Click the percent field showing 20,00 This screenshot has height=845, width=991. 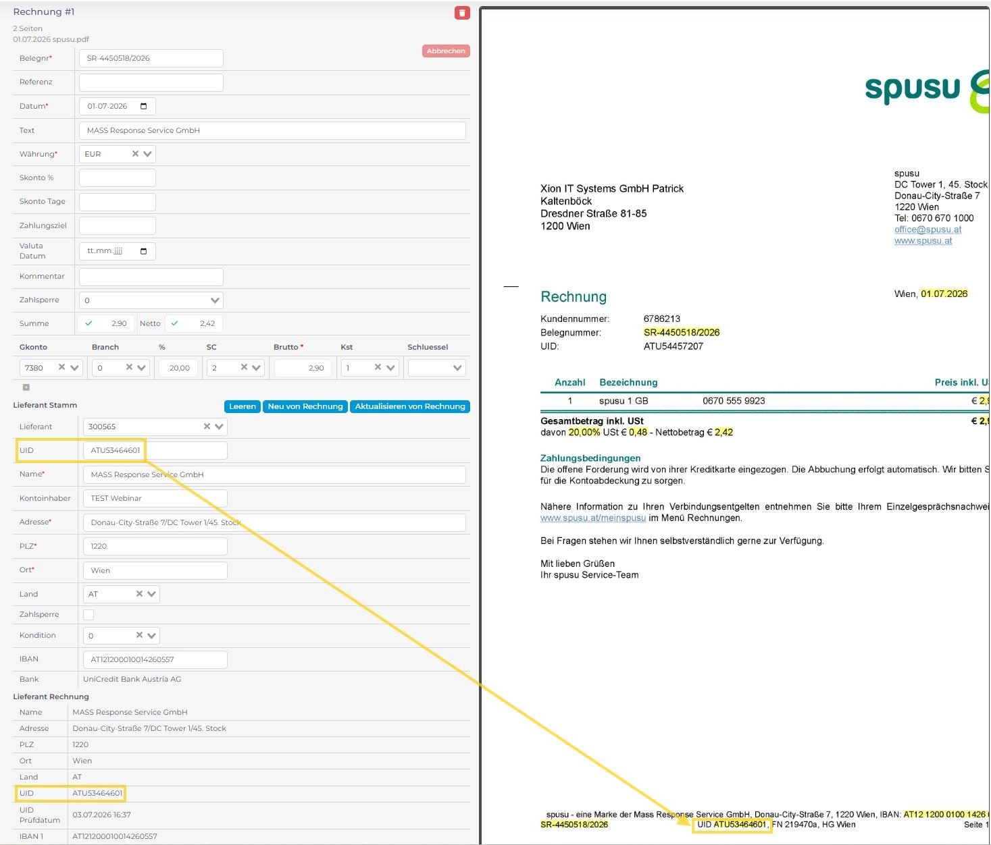pos(179,368)
